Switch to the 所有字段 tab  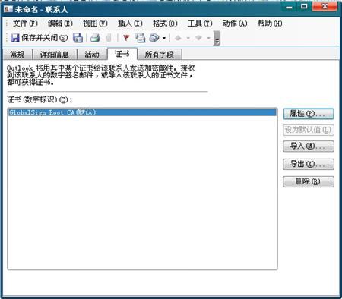point(160,55)
